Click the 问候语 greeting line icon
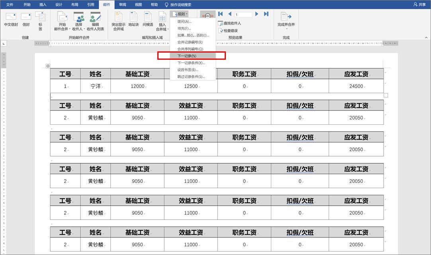 point(147,20)
